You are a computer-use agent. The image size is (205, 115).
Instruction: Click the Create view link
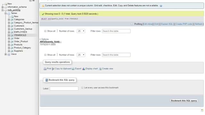(x=108, y=69)
